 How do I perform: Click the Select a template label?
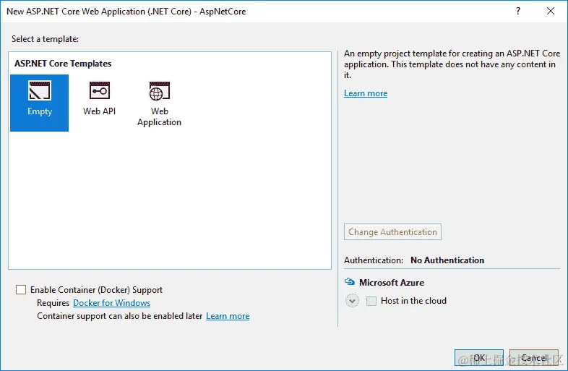click(45, 39)
